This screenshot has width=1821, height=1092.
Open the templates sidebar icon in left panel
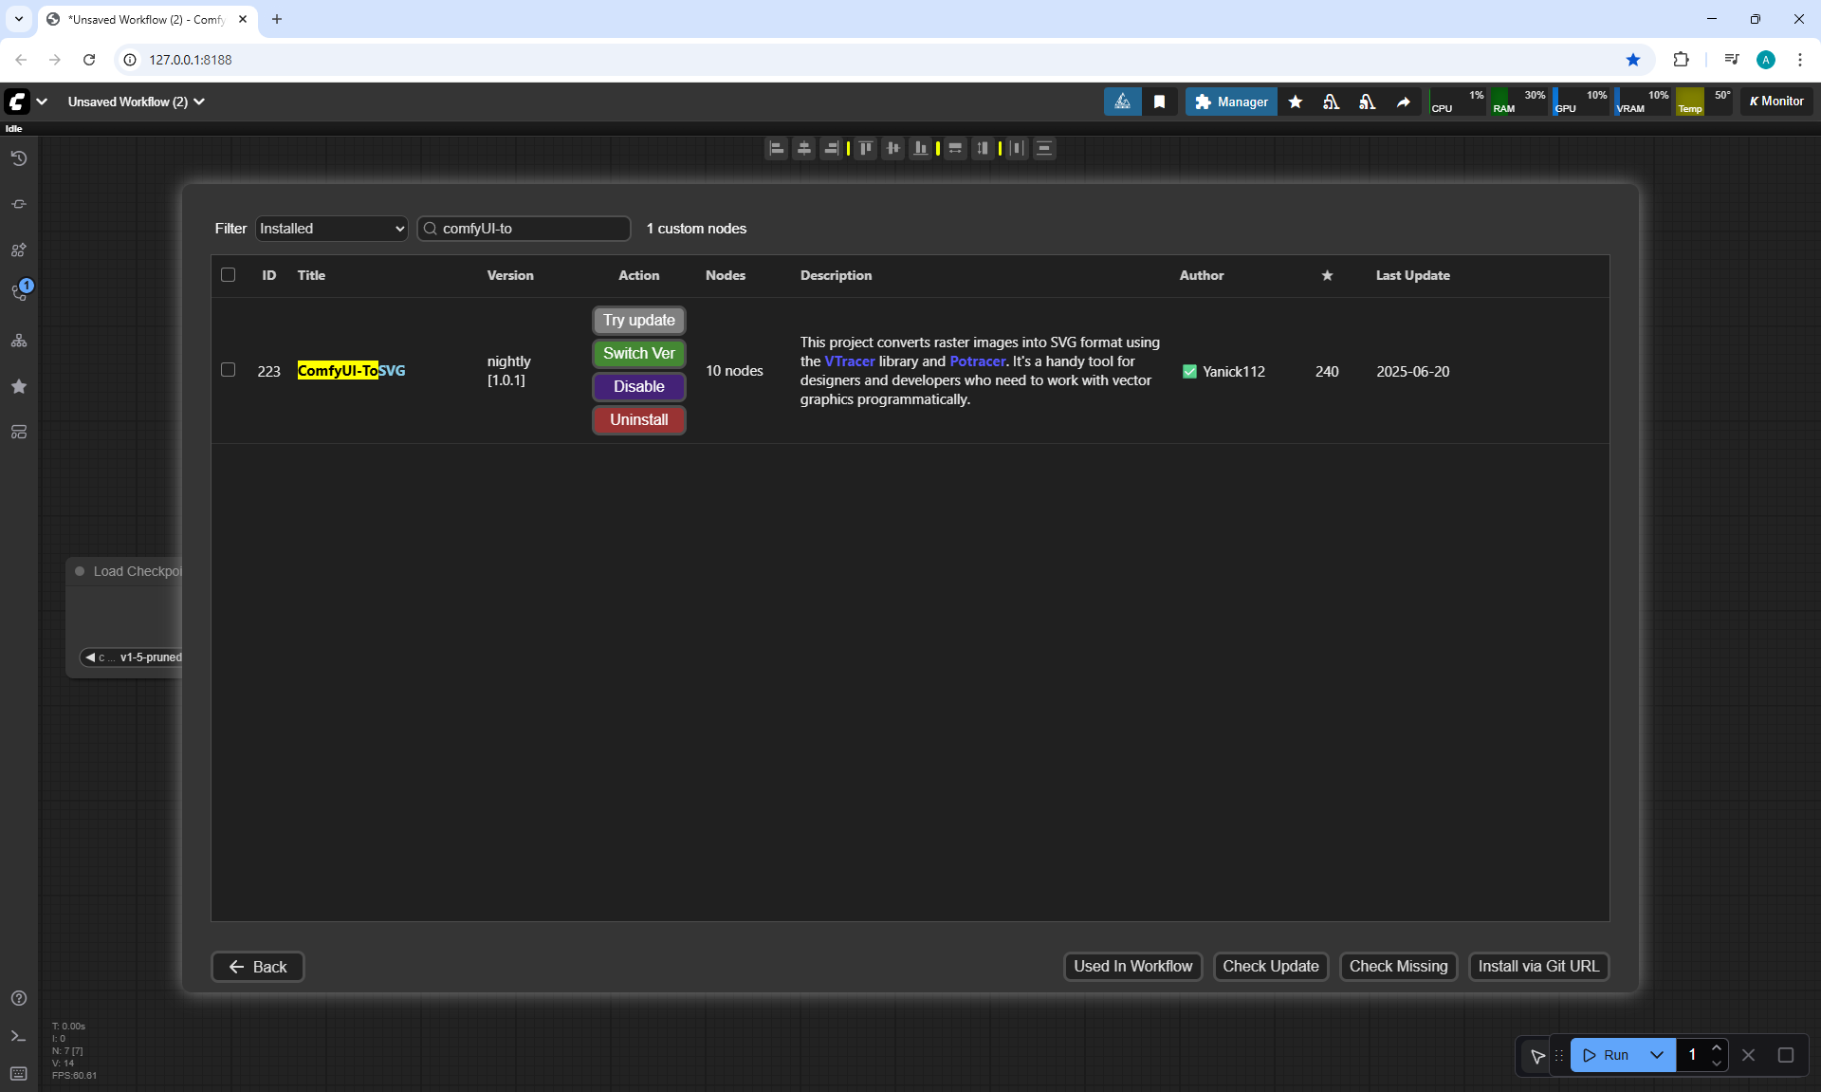tap(18, 432)
